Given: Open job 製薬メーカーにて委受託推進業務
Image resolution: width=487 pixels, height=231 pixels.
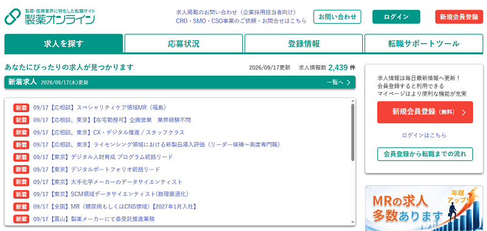Looking at the screenshot, I should point(94,219).
